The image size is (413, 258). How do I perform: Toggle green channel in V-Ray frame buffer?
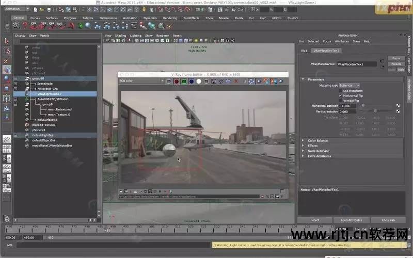point(184,82)
